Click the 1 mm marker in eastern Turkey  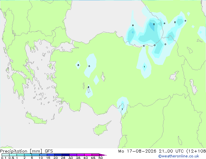coord(144,67)
